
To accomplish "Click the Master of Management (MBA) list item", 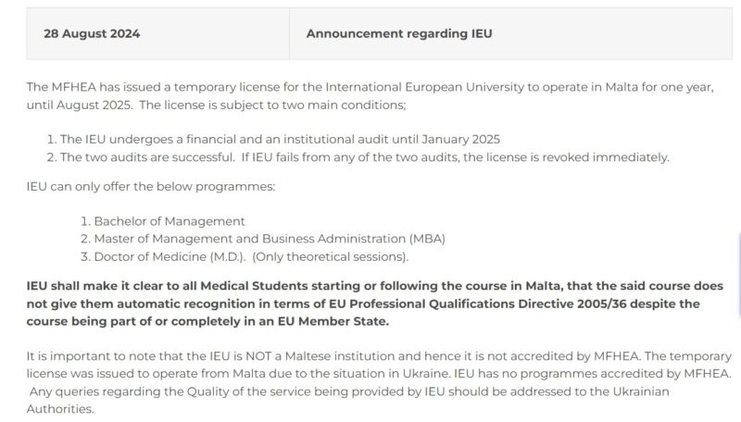I will 270,239.
